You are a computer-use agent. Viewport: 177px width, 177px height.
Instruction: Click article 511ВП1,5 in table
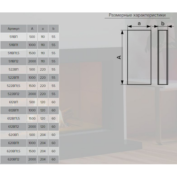[x=14, y=53]
